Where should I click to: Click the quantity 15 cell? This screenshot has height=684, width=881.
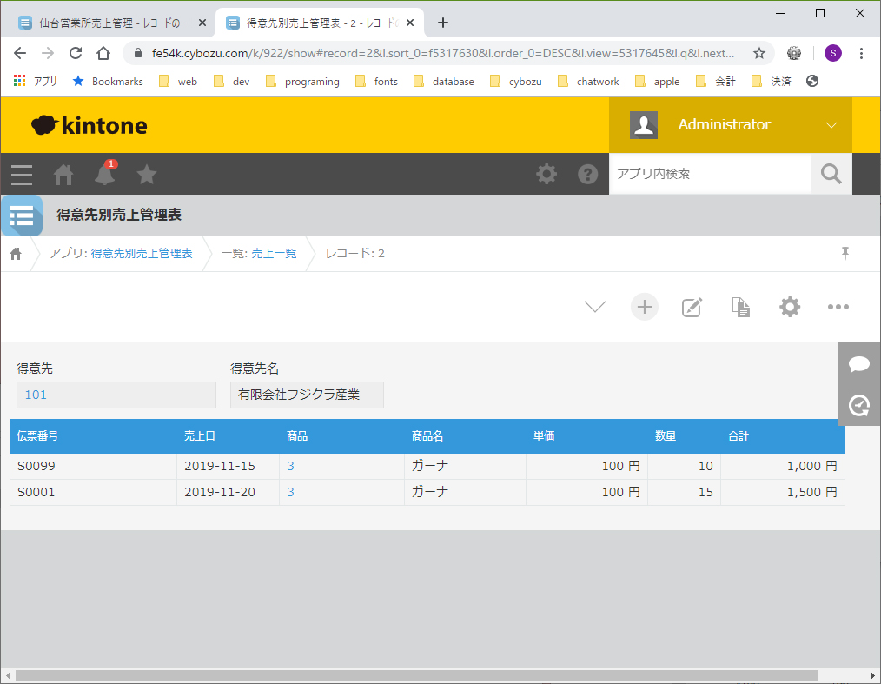(685, 492)
